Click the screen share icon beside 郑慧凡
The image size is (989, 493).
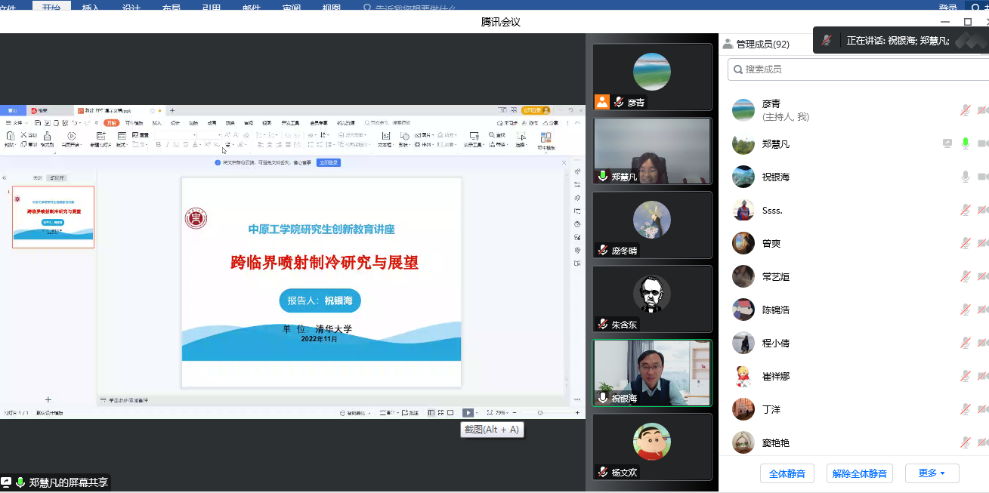pyautogui.click(x=947, y=143)
